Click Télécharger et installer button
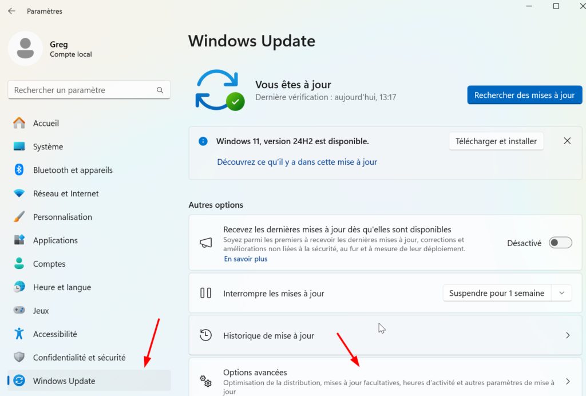The height and width of the screenshot is (396, 586). tap(496, 141)
